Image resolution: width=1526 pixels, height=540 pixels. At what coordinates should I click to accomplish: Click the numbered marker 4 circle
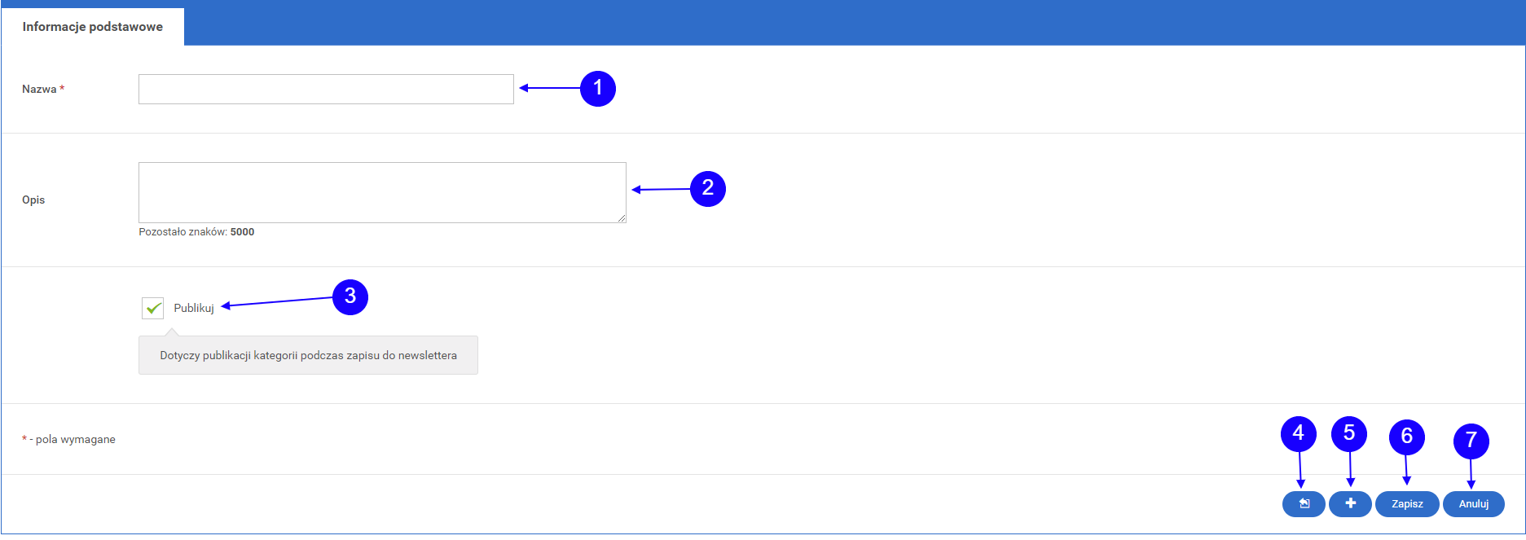[x=1299, y=433]
